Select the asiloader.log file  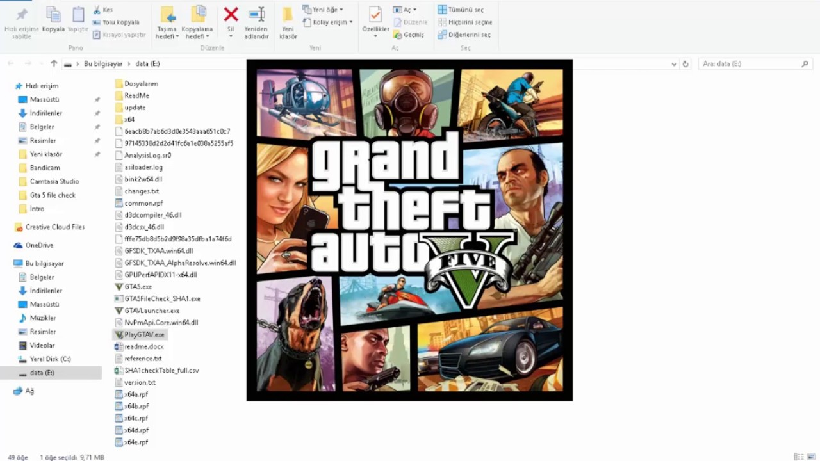click(x=143, y=168)
